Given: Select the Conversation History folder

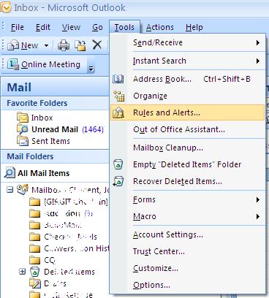Looking at the screenshot, I should [x=77, y=248].
